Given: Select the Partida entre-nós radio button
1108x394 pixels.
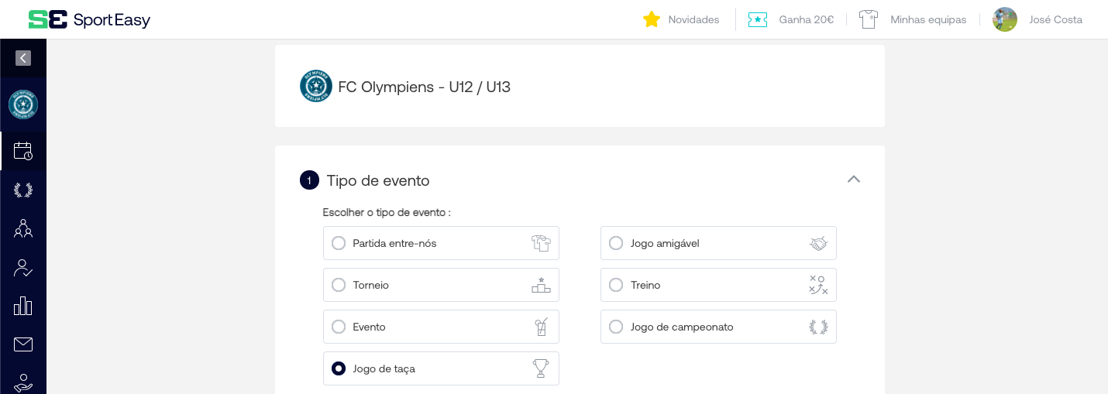Looking at the screenshot, I should tap(339, 243).
